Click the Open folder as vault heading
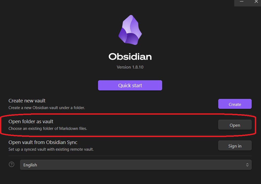 pyautogui.click(x=31, y=121)
